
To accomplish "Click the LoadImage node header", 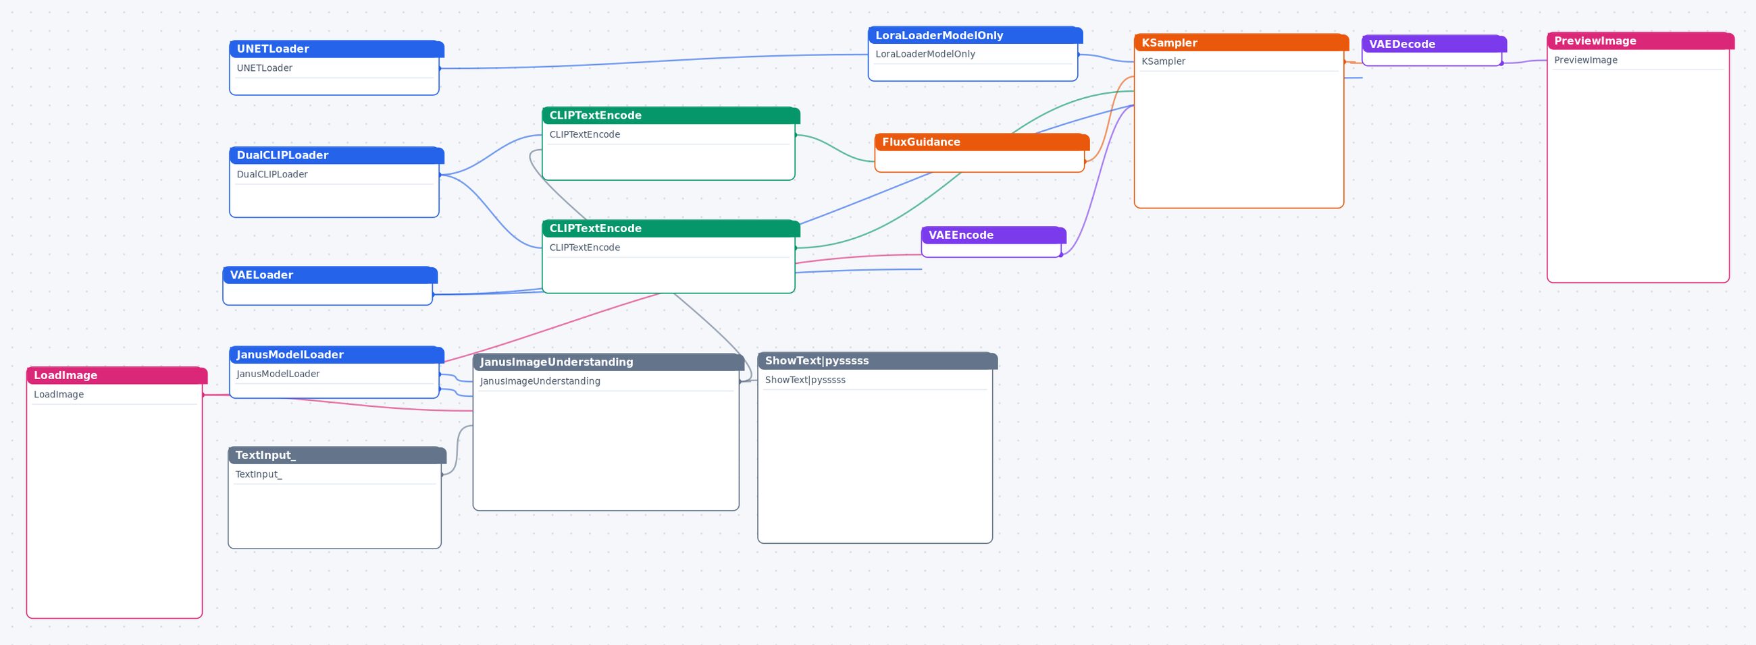I will [x=117, y=375].
